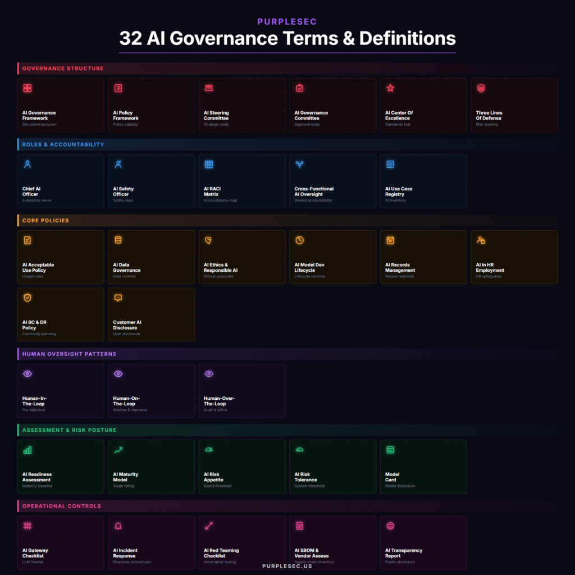Click the AI Safety Officer person icon
The image size is (575, 575).
118,165
